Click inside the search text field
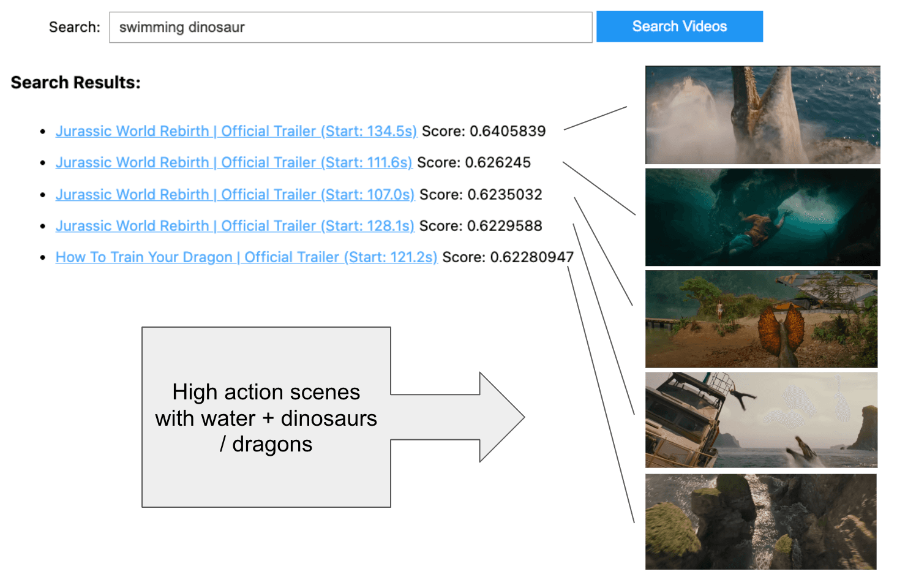Screen dimensions: 897x585 [x=350, y=27]
